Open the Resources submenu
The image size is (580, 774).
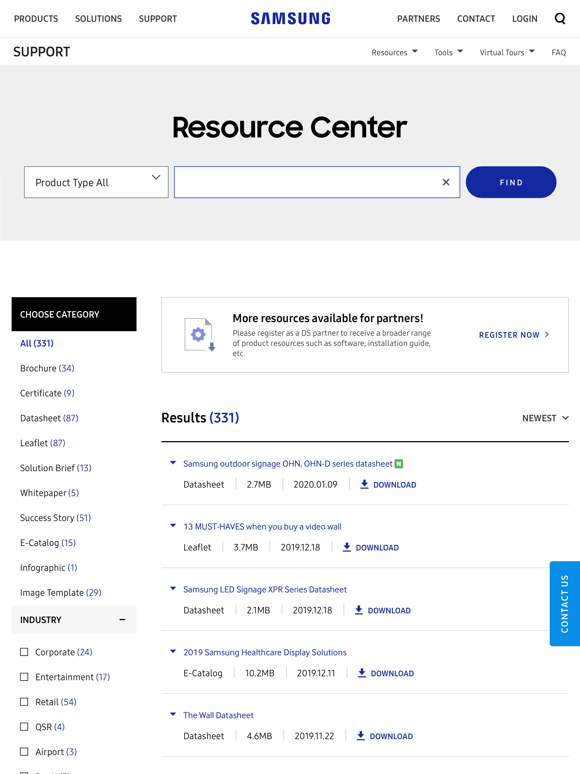(394, 52)
